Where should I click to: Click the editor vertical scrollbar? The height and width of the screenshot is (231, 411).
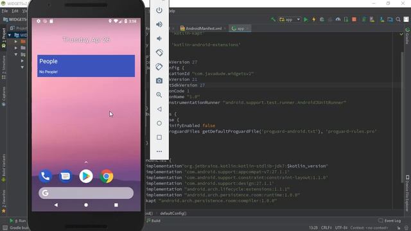pyautogui.click(x=403, y=117)
